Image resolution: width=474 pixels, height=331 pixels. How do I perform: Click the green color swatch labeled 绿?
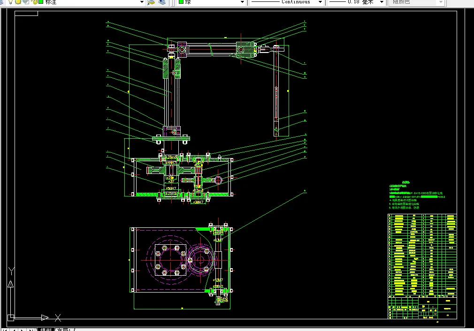181,2
